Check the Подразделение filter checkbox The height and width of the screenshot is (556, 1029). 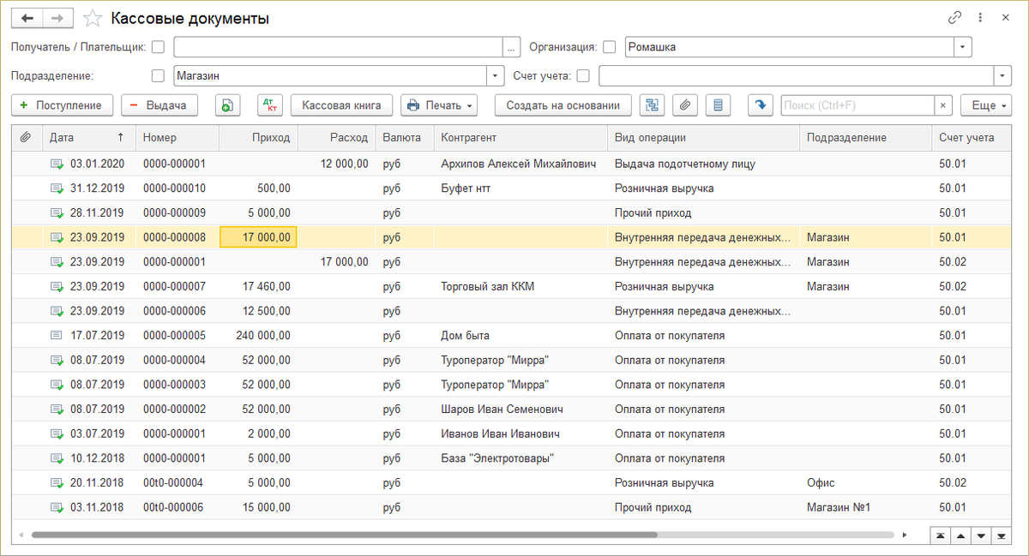158,76
